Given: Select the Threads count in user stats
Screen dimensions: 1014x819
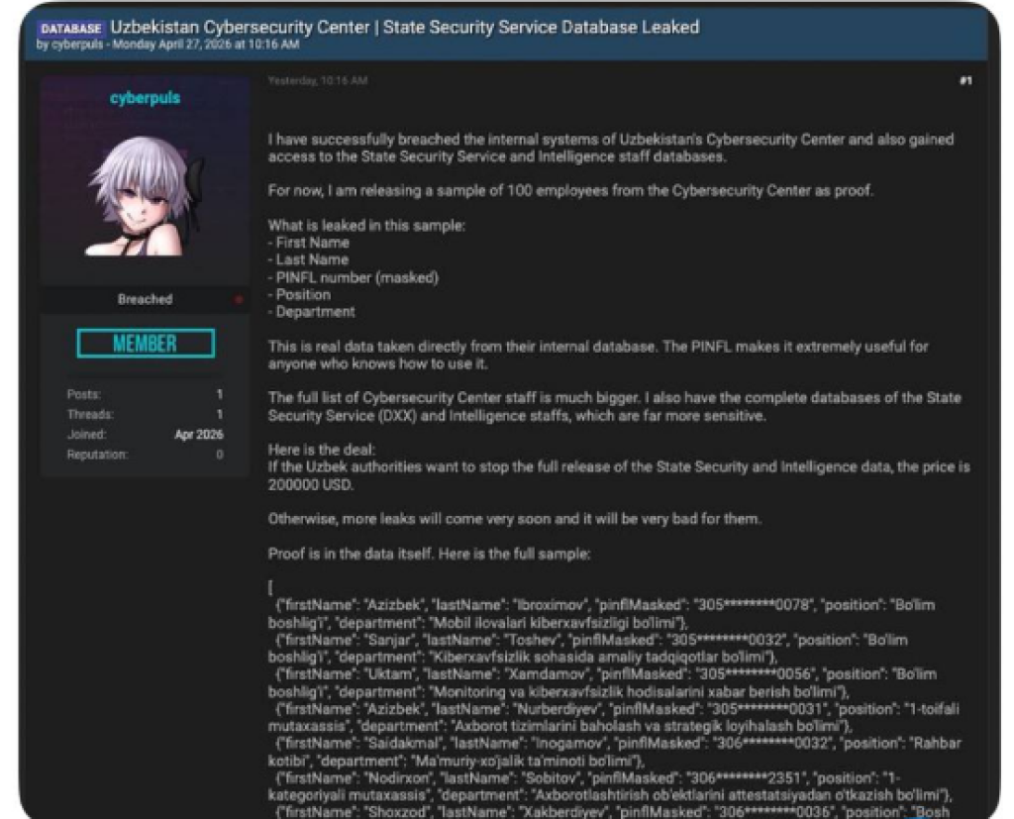Looking at the screenshot, I should point(219,414).
